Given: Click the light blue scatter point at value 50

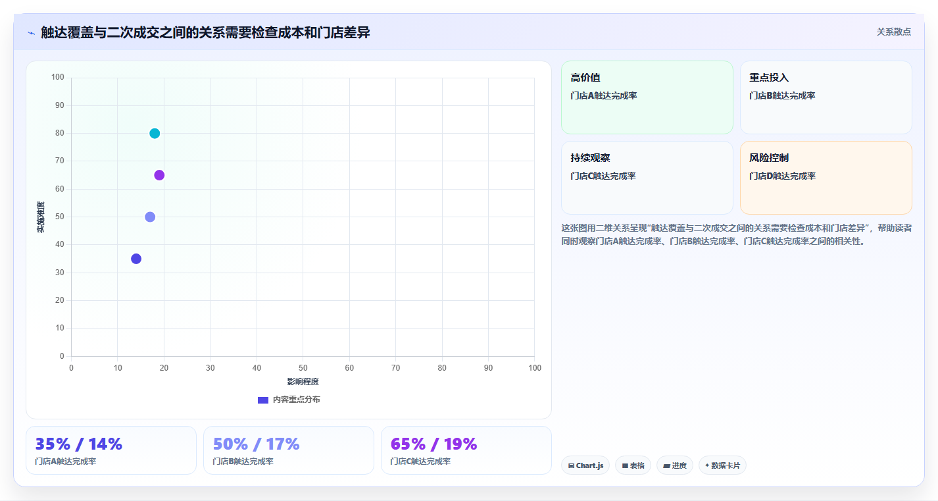Looking at the screenshot, I should tap(150, 217).
